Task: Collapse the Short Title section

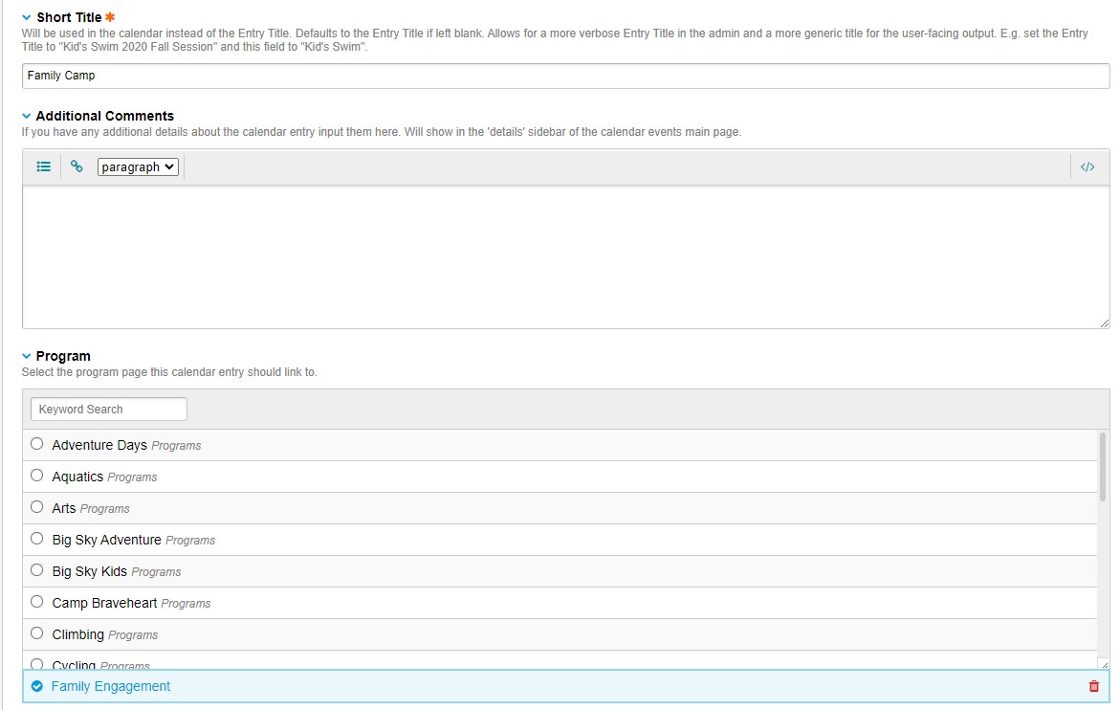Action: pyautogui.click(x=27, y=17)
